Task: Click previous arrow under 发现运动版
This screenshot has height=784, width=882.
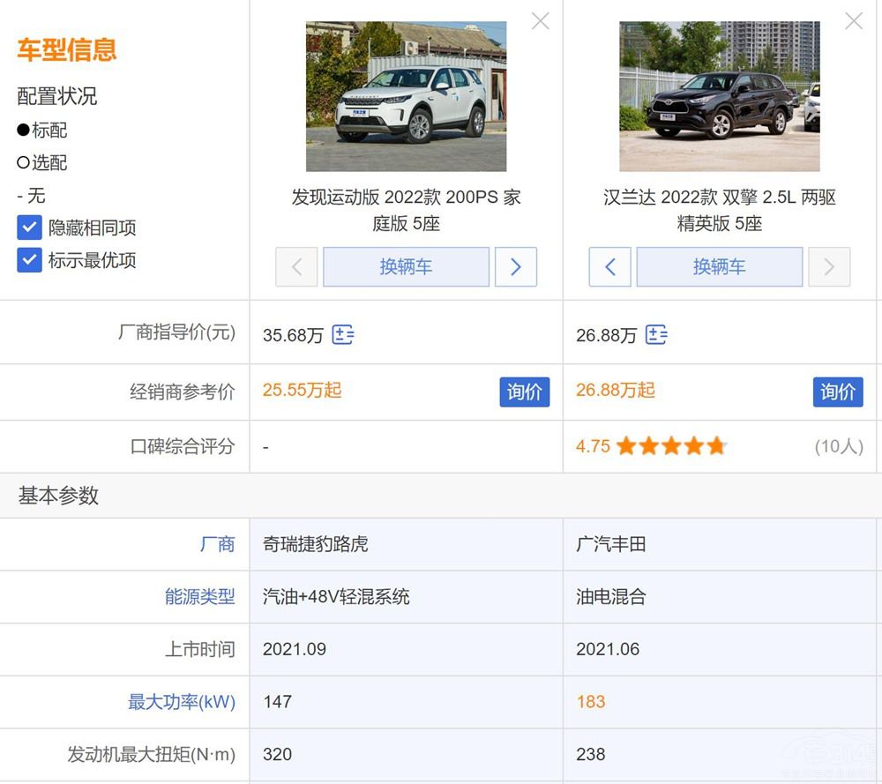Action: [296, 267]
